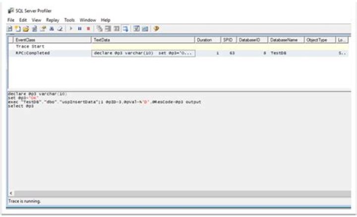Click the Open Trace File folder icon

tap(26, 29)
